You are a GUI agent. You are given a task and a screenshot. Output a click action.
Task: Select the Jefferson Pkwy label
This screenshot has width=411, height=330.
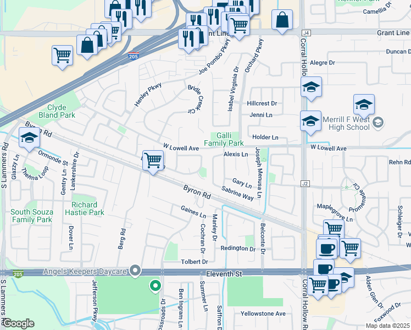(95, 301)
